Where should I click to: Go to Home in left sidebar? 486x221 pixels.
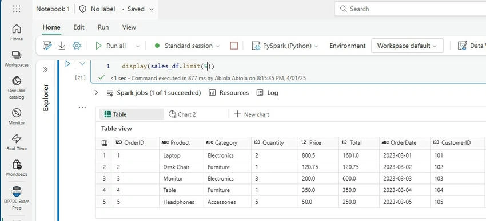17,32
